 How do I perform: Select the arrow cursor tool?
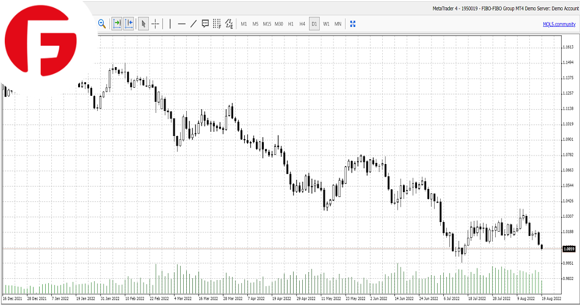pyautogui.click(x=143, y=24)
